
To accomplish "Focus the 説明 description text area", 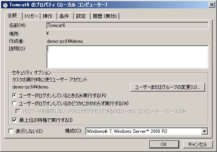I will pos(128,57).
